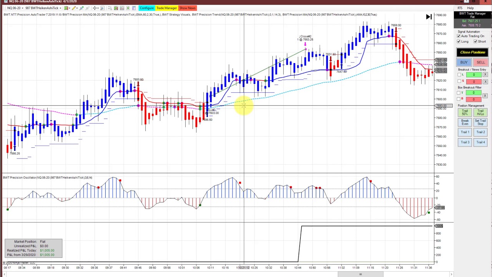Open the Help menu

pyautogui.click(x=470, y=8)
